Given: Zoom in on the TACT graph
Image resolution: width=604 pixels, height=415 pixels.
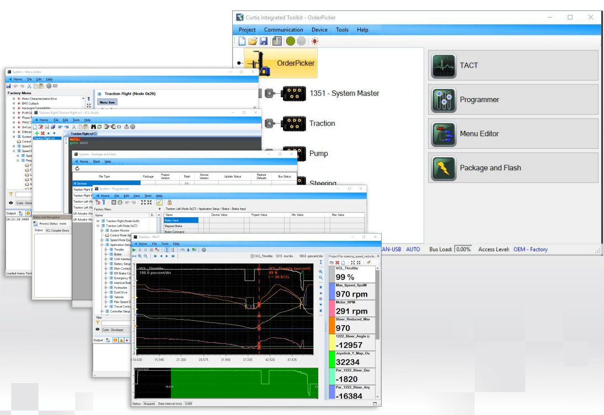Looking at the screenshot, I should [x=139, y=255].
